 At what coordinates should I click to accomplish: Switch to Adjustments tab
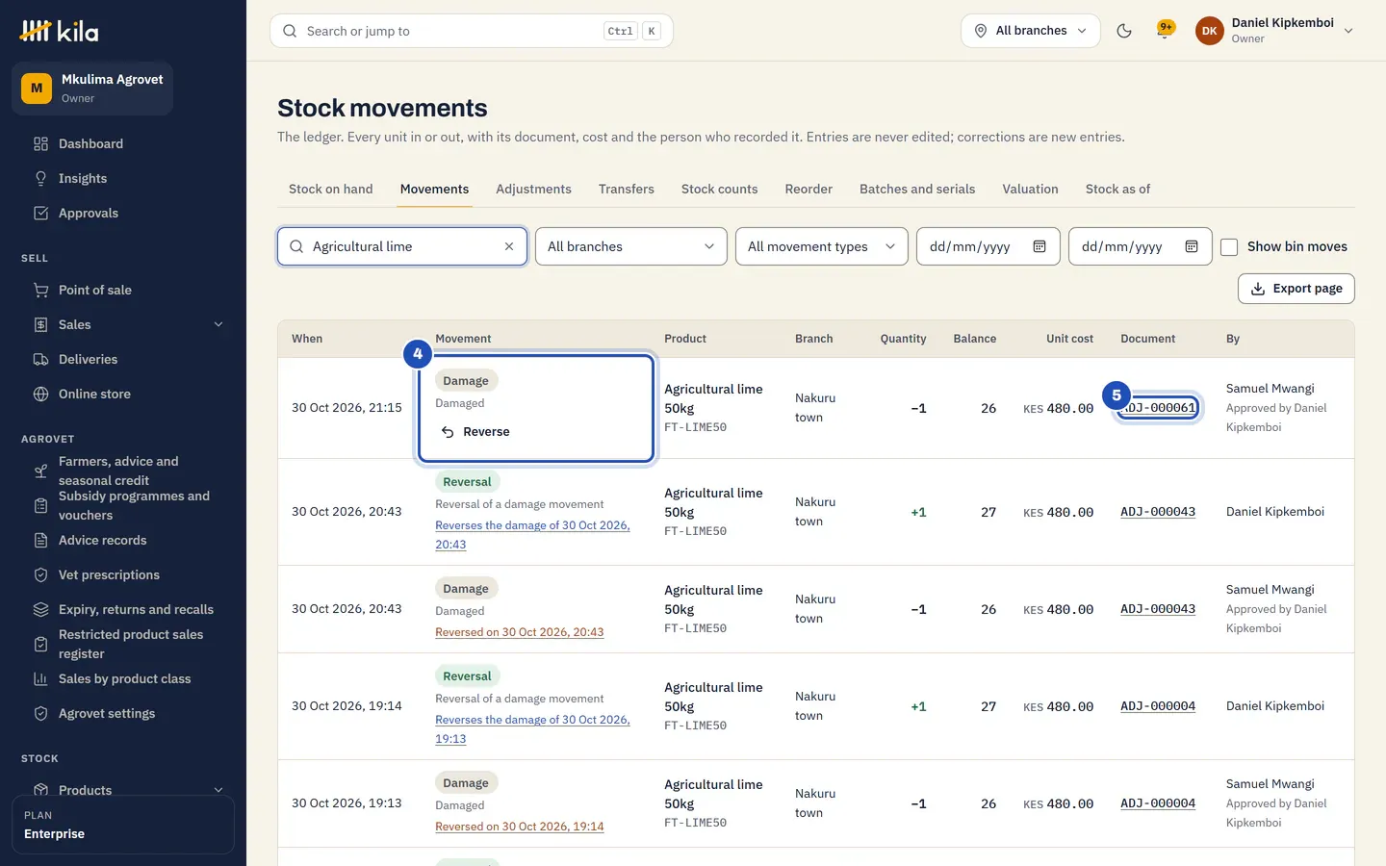click(534, 190)
